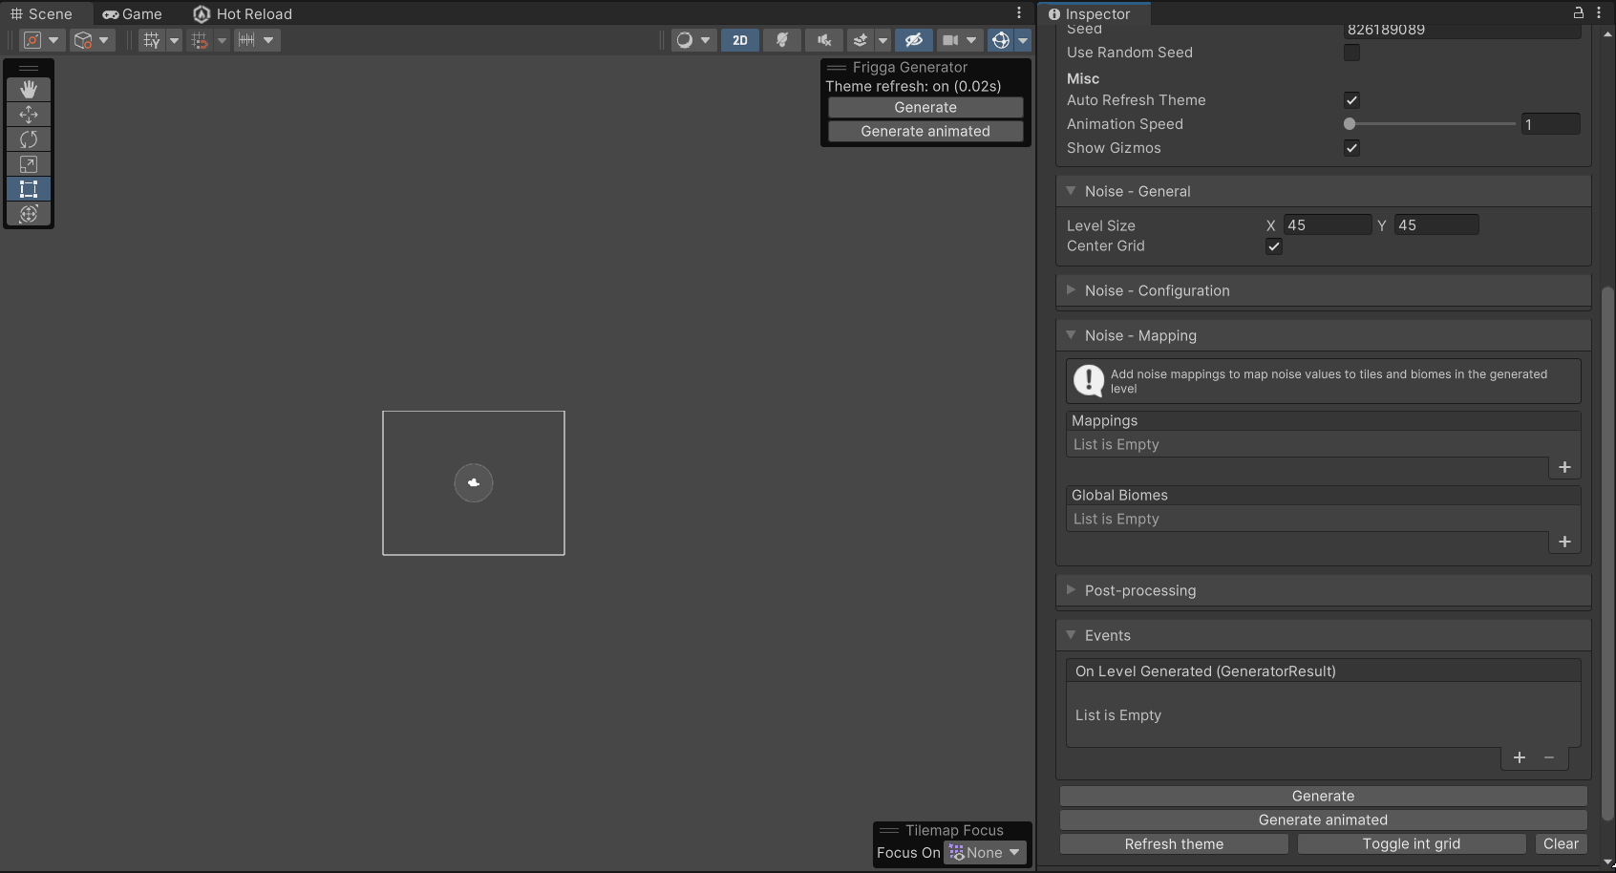Open increment snap dropdown arrow
Screen dimensions: 1616x873
[269, 40]
